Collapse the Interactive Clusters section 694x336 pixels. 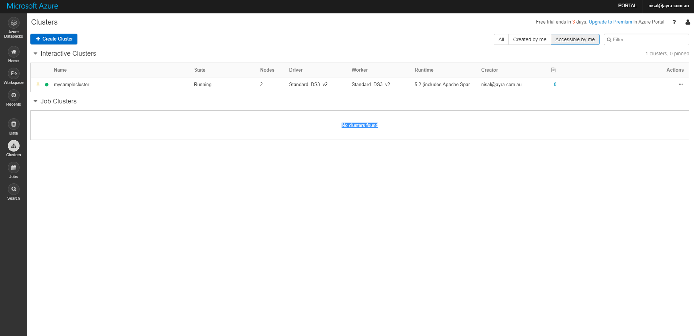pyautogui.click(x=35, y=54)
